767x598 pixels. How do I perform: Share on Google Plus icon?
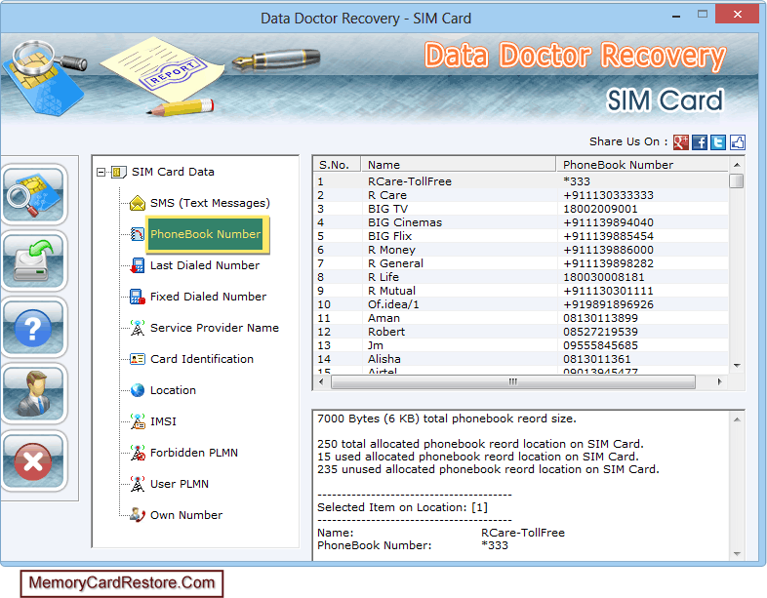click(x=681, y=142)
